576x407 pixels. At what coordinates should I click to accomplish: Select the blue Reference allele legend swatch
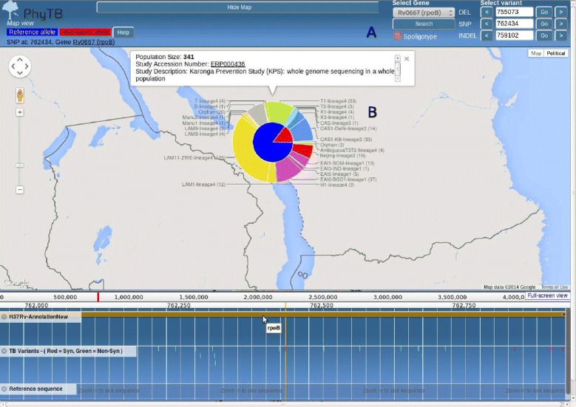pos(31,33)
